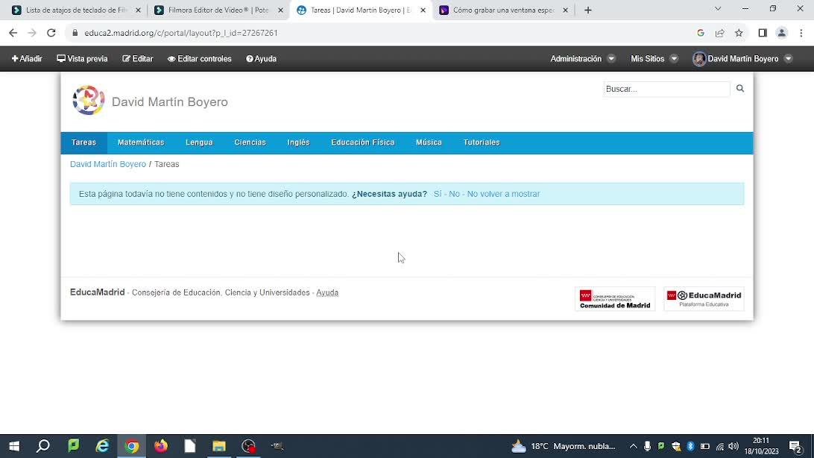
Task: Click the address bar URL
Action: pos(180,33)
